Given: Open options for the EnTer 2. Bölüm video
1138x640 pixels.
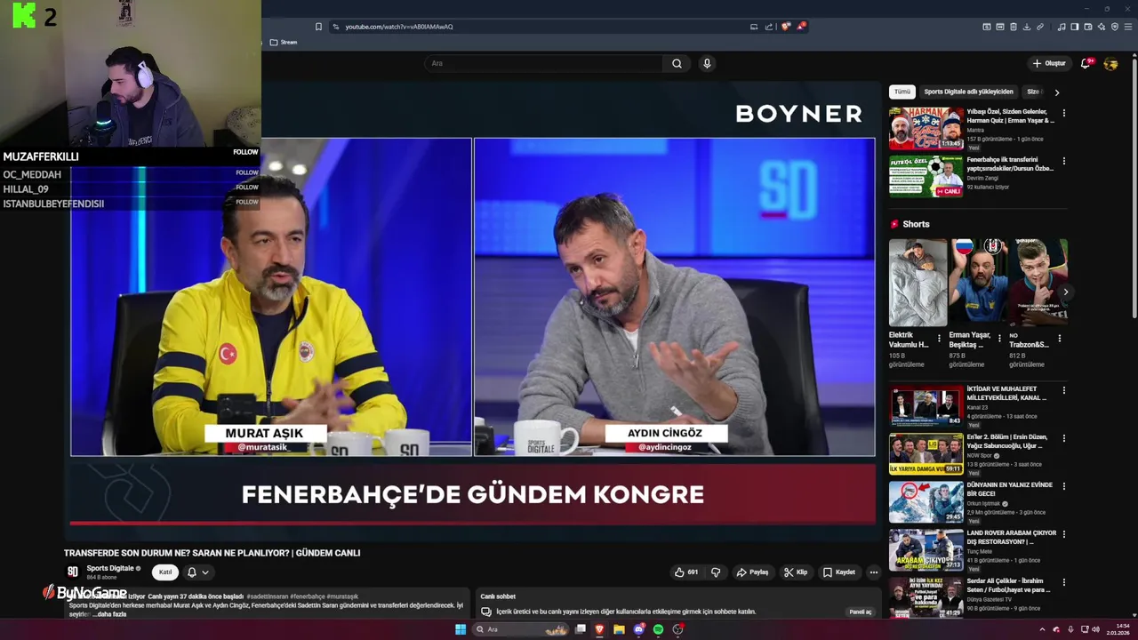Looking at the screenshot, I should pos(1063,438).
